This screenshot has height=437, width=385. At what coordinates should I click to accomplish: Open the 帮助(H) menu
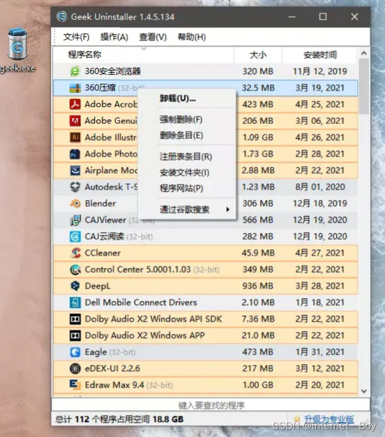(x=192, y=37)
